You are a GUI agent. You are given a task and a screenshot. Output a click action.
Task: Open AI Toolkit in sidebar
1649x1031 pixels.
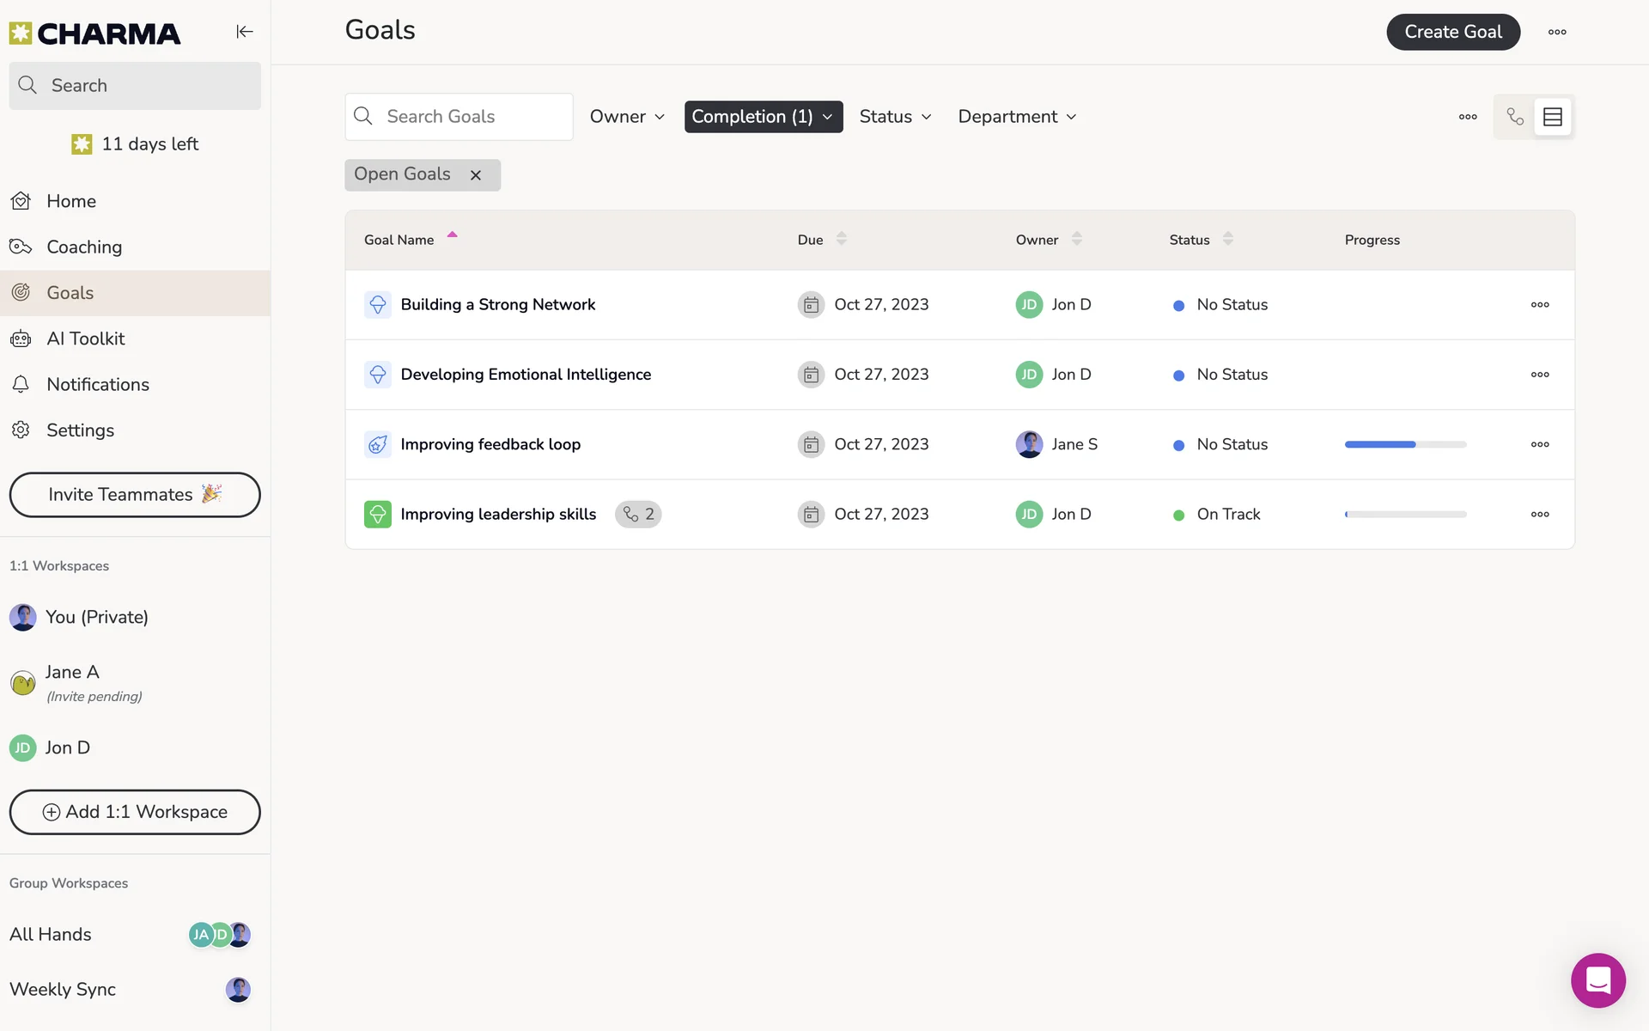coord(85,339)
